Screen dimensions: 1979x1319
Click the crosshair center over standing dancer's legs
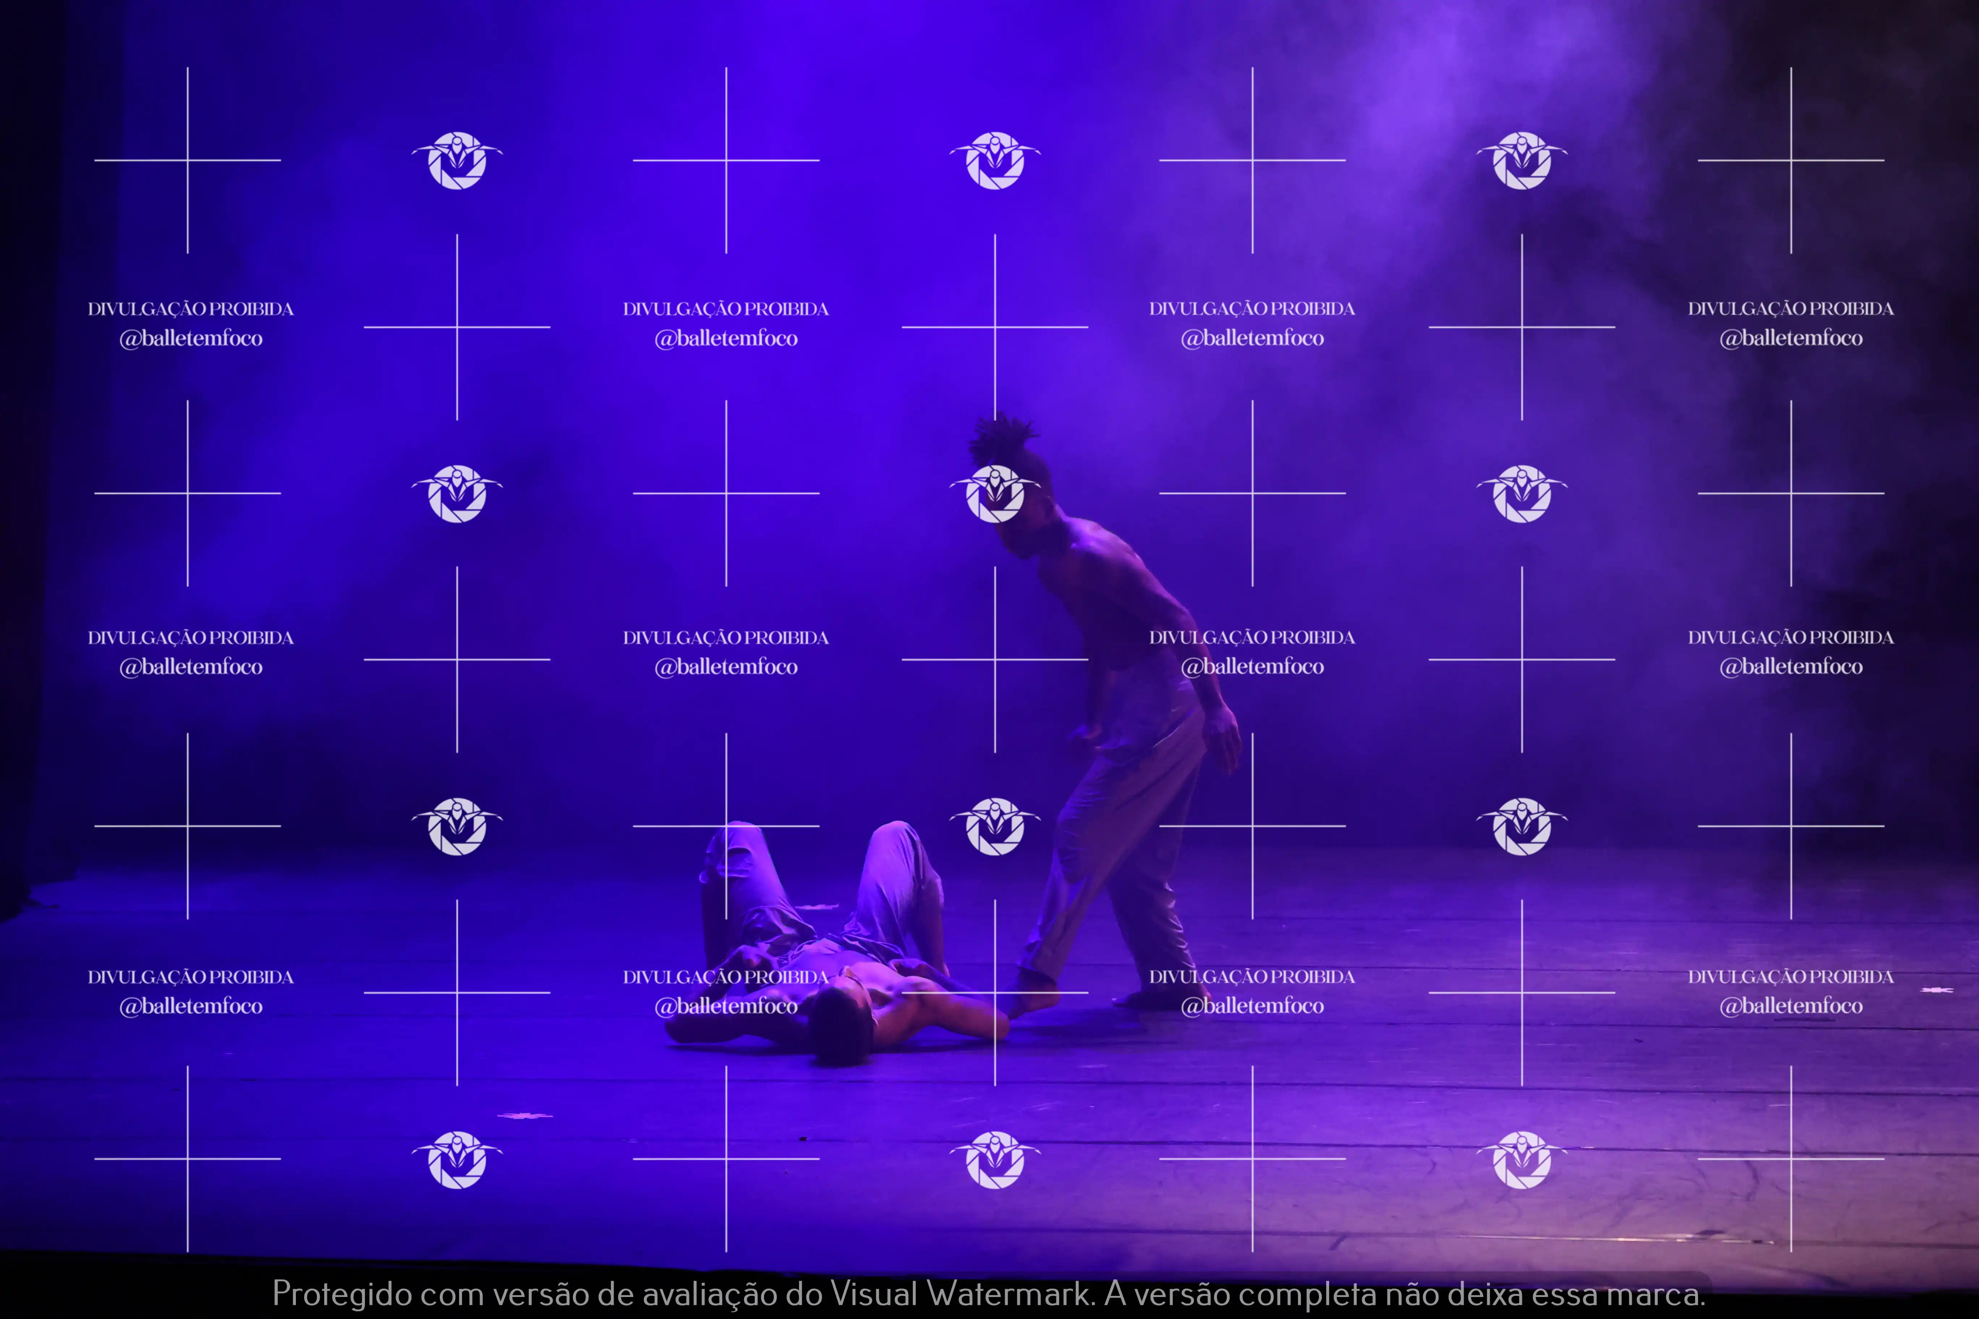point(1252,826)
